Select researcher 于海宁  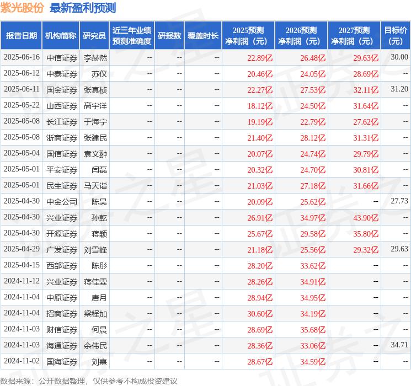(x=95, y=122)
